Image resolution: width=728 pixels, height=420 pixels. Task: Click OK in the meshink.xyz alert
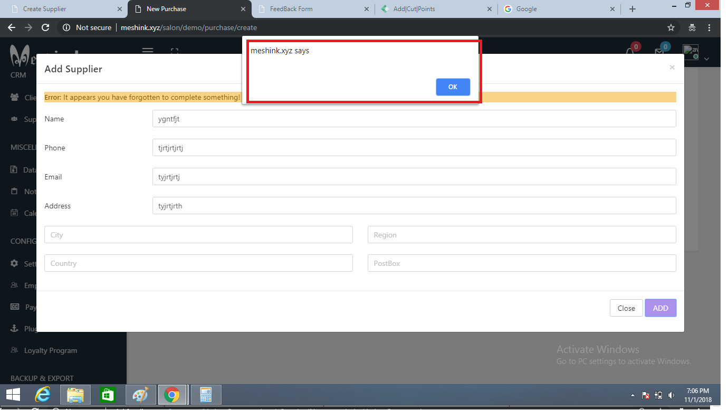(453, 87)
